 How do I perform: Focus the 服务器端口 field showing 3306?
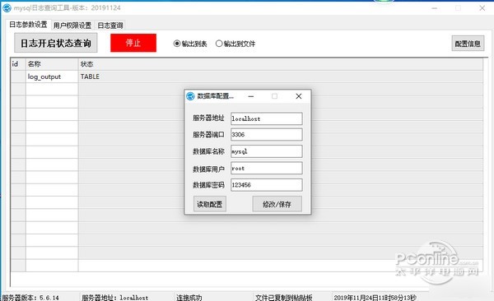point(267,134)
